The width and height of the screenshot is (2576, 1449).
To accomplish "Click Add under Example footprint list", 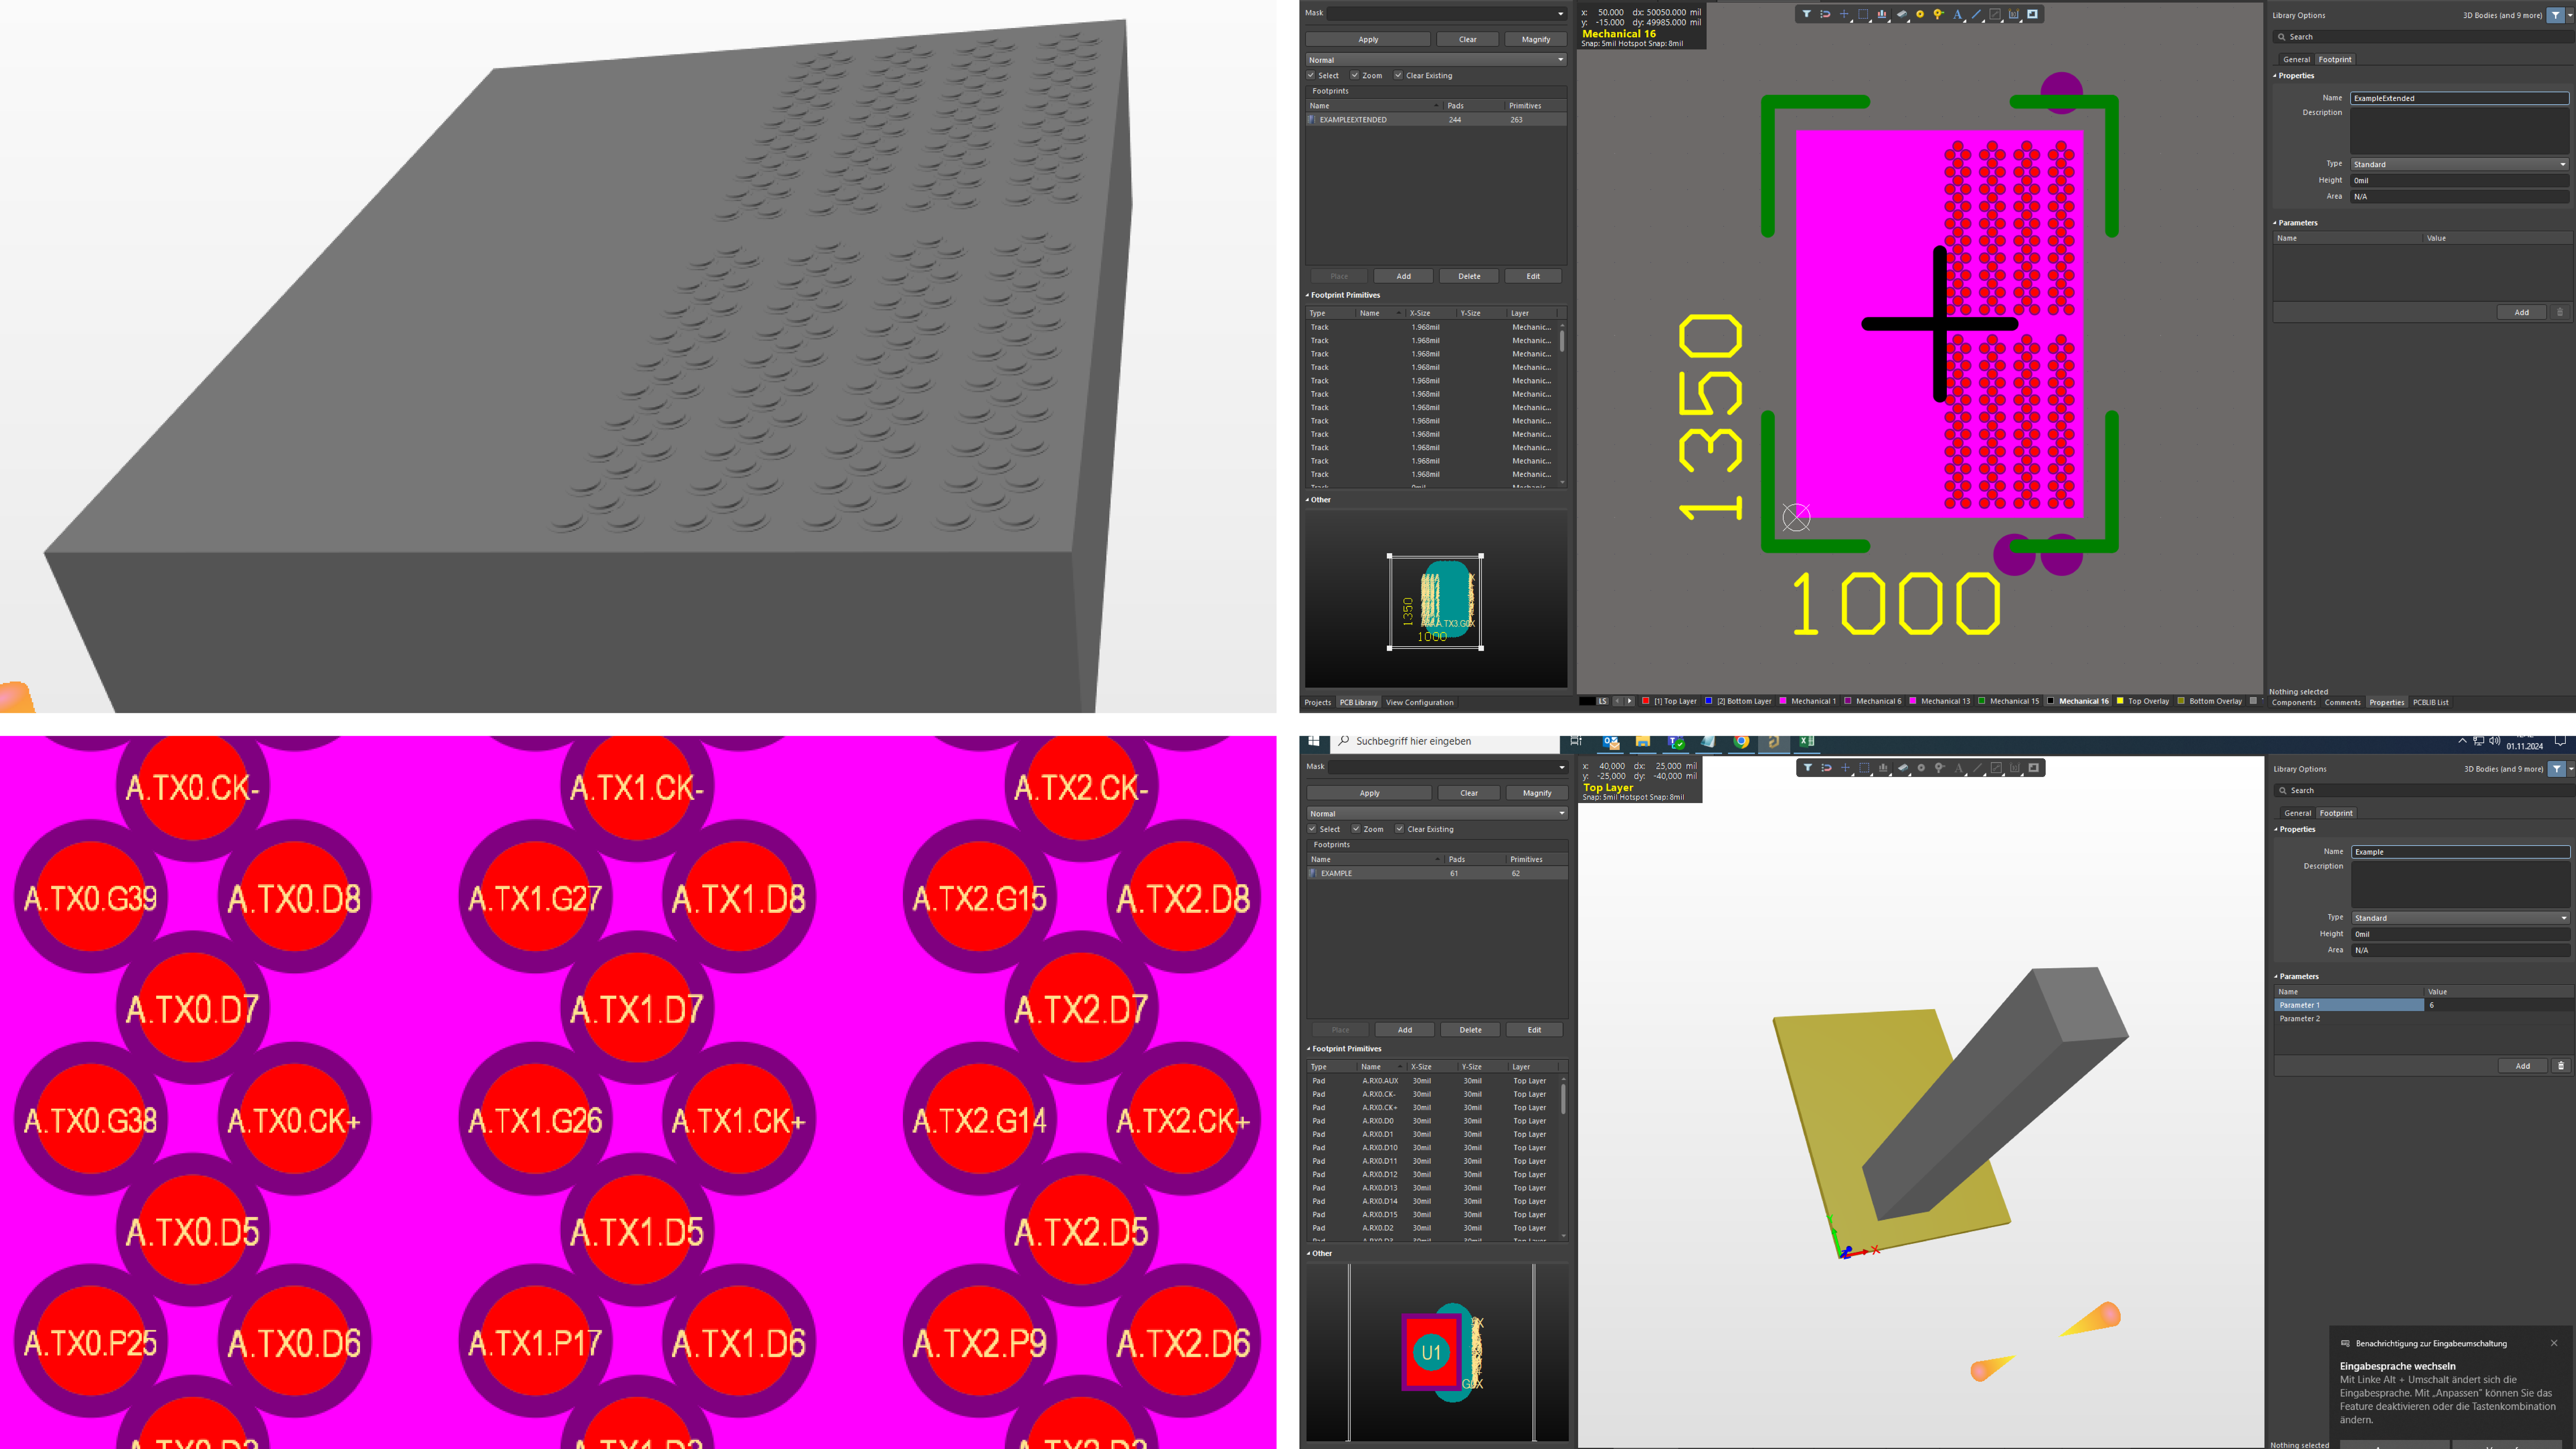I will tap(1405, 1030).
